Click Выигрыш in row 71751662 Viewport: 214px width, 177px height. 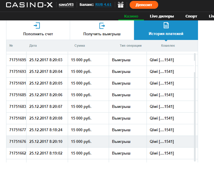[121, 153]
